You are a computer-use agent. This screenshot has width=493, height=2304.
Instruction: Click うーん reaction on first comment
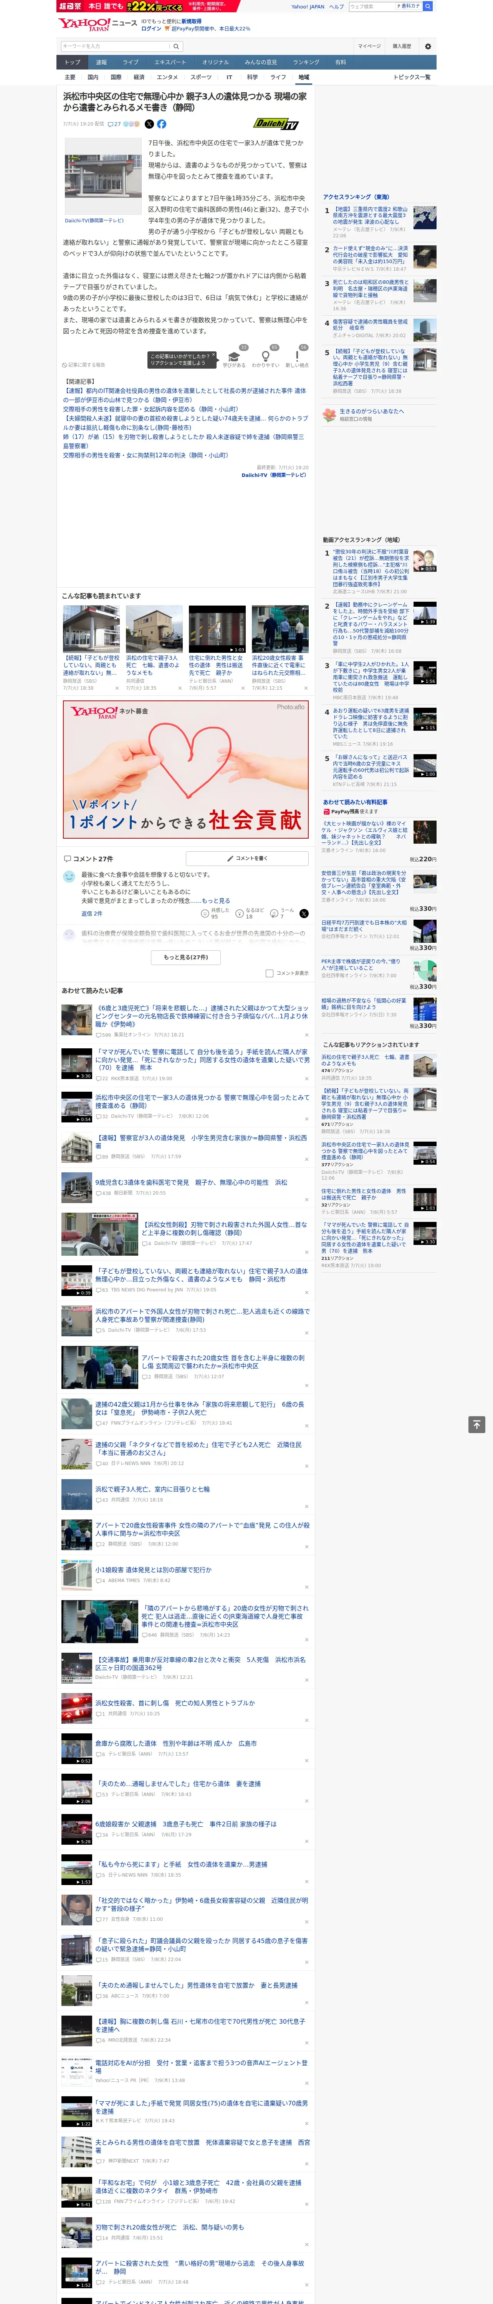[282, 913]
